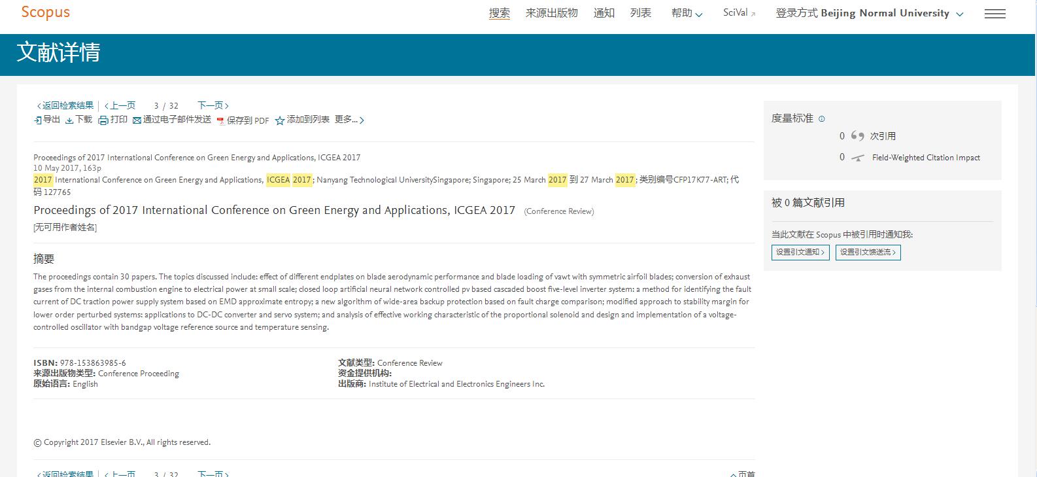The width and height of the screenshot is (1037, 477).
Task: Click the 次引用 citation count label
Action: (x=883, y=136)
